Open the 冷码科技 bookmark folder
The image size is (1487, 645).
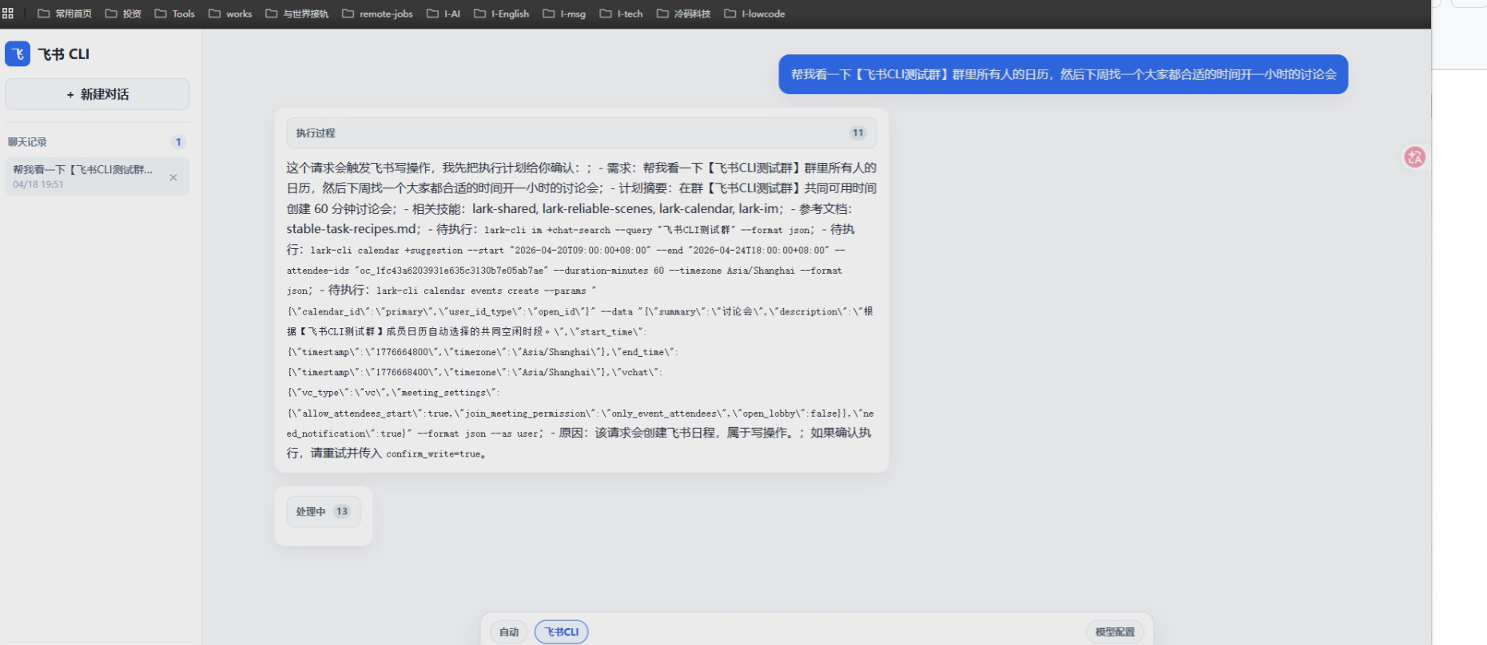point(683,14)
